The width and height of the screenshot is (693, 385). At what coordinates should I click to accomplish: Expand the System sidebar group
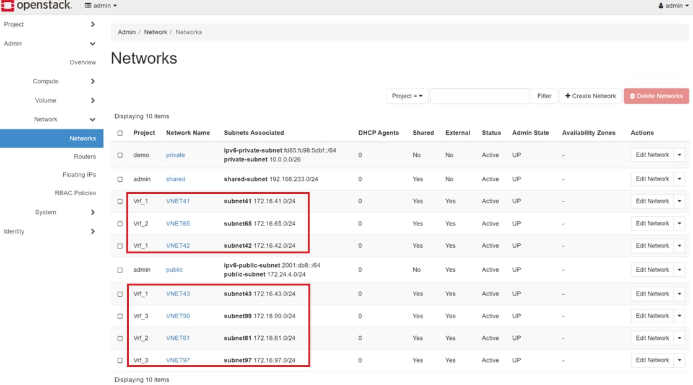pyautogui.click(x=64, y=212)
